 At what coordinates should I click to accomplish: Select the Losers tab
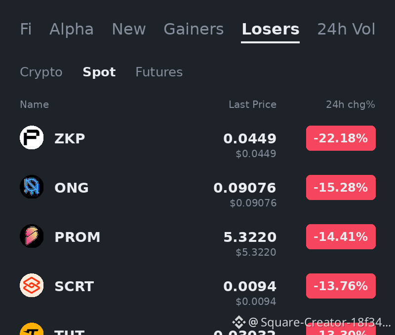pos(270,29)
